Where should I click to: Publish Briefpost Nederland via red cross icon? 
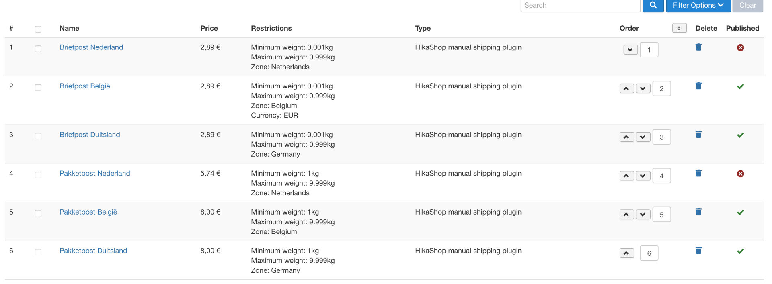tap(740, 48)
